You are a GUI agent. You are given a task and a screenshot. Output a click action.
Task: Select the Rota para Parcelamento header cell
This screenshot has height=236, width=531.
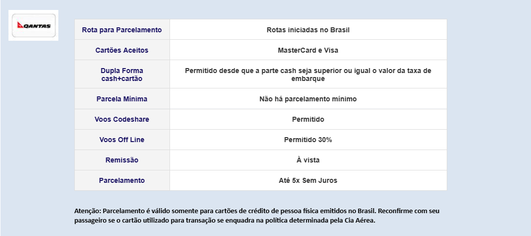pos(122,30)
